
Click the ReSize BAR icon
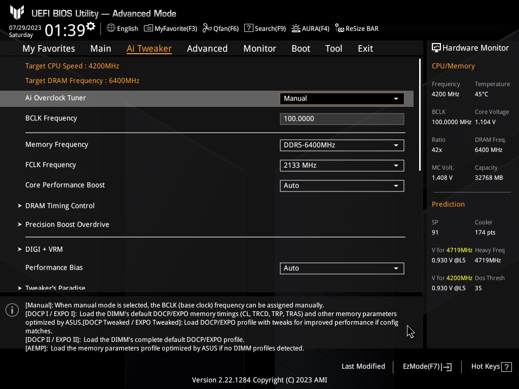[339, 28]
